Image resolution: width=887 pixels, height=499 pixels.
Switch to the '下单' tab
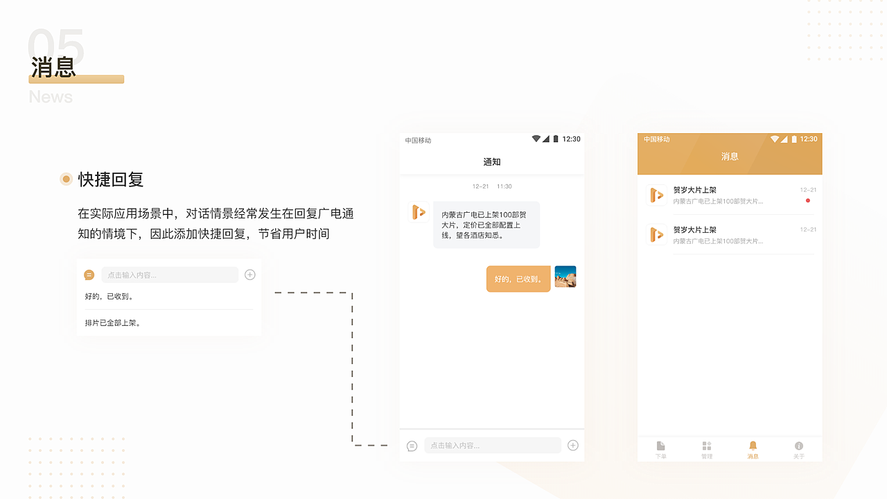660,450
